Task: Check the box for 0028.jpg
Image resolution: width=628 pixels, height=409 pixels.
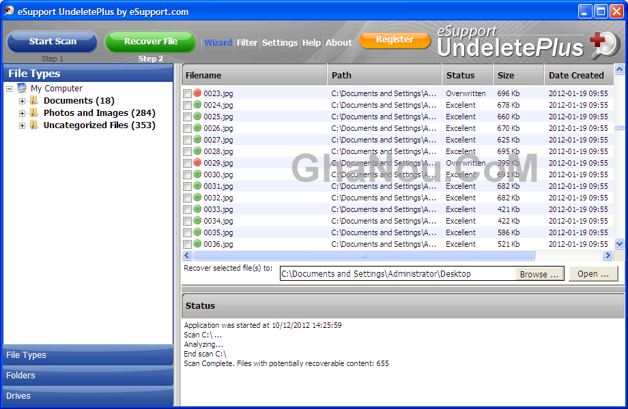Action: [x=187, y=152]
